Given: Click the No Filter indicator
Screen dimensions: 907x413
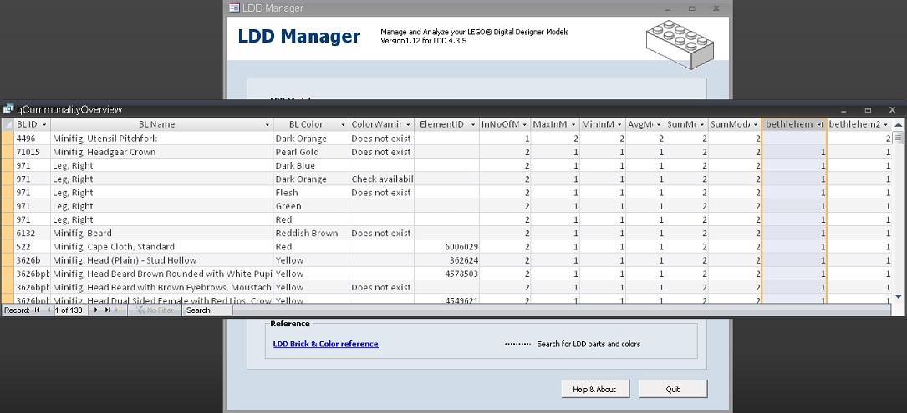Looking at the screenshot, I should pos(155,310).
